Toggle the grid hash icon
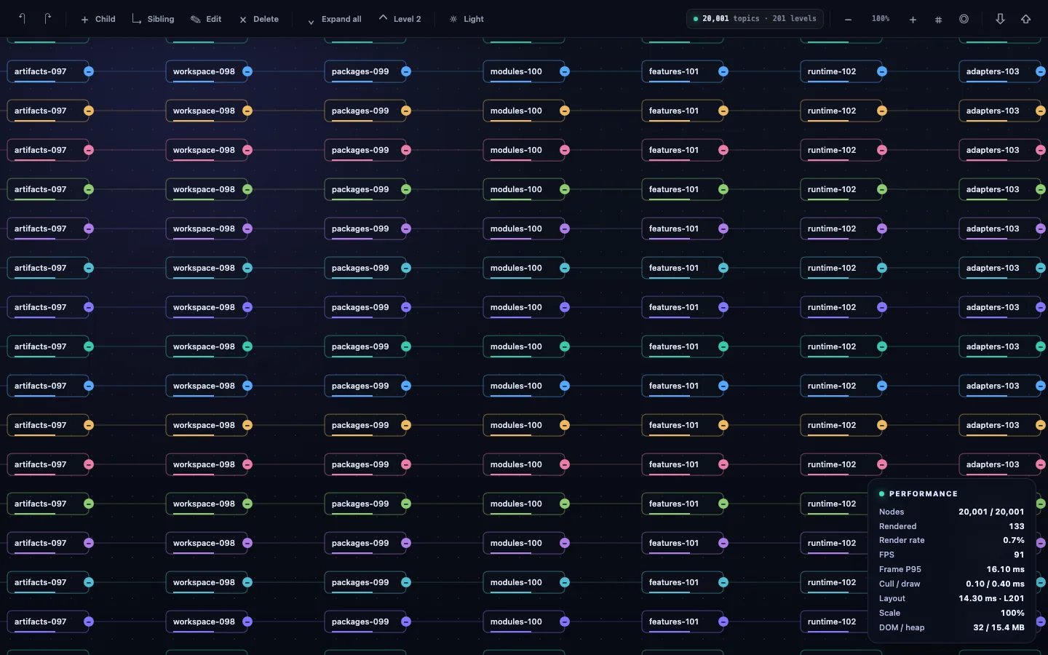Viewport: 1048px width, 655px height. pos(938,19)
